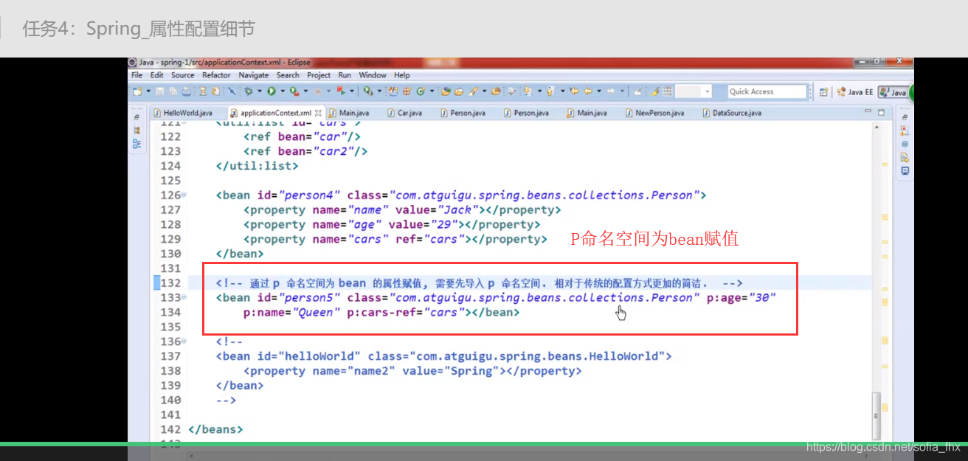This screenshot has width=968, height=461.
Task: Click the closing </beans> tag text
Action: [215, 429]
